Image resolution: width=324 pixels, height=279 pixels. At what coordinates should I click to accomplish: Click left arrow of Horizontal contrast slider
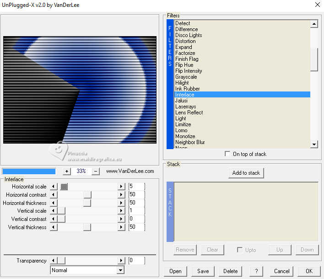(54, 195)
